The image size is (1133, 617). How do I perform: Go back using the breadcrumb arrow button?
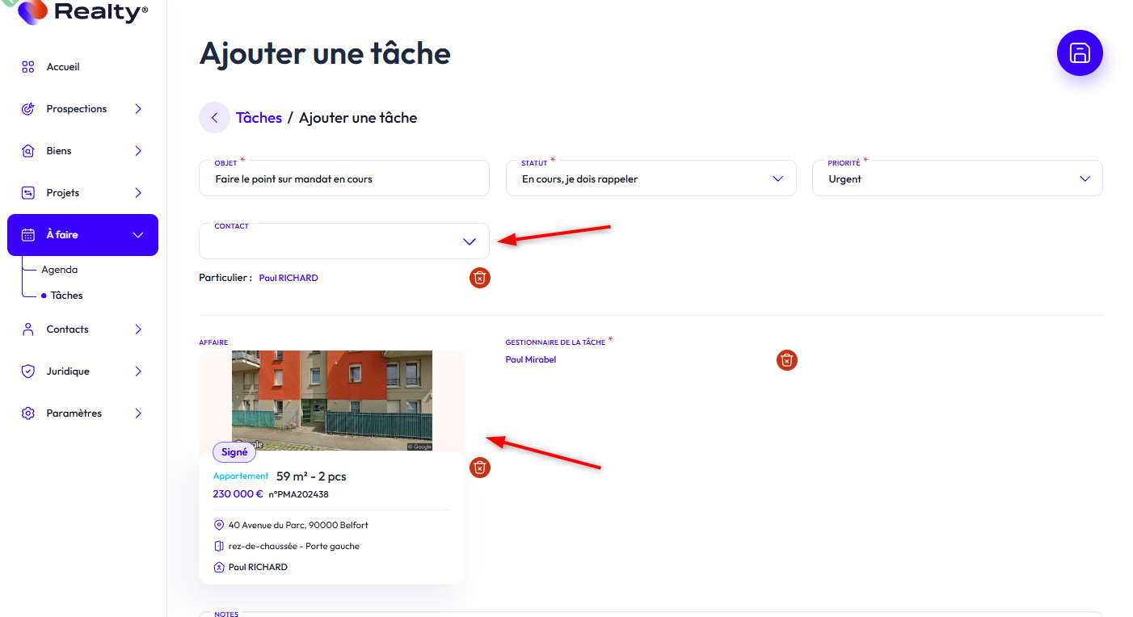[214, 118]
